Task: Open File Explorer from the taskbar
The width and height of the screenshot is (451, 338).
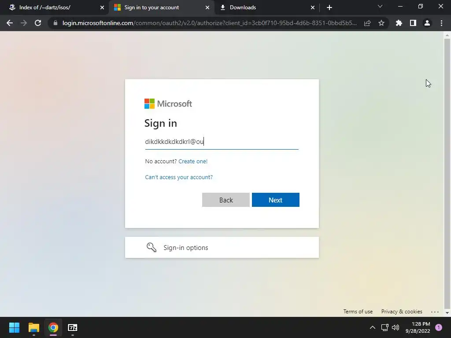Action: (33, 327)
